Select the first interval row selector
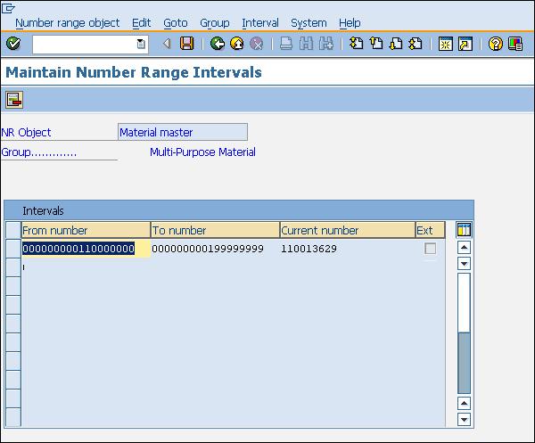 point(13,249)
